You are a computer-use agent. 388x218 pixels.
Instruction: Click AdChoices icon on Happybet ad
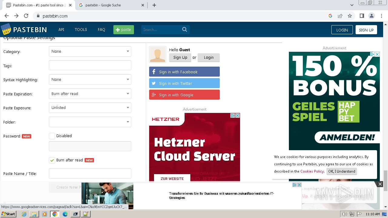coord(372,54)
